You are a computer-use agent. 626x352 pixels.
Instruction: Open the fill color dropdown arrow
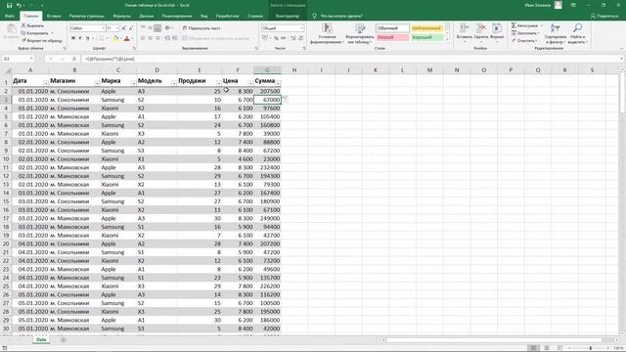click(120, 38)
